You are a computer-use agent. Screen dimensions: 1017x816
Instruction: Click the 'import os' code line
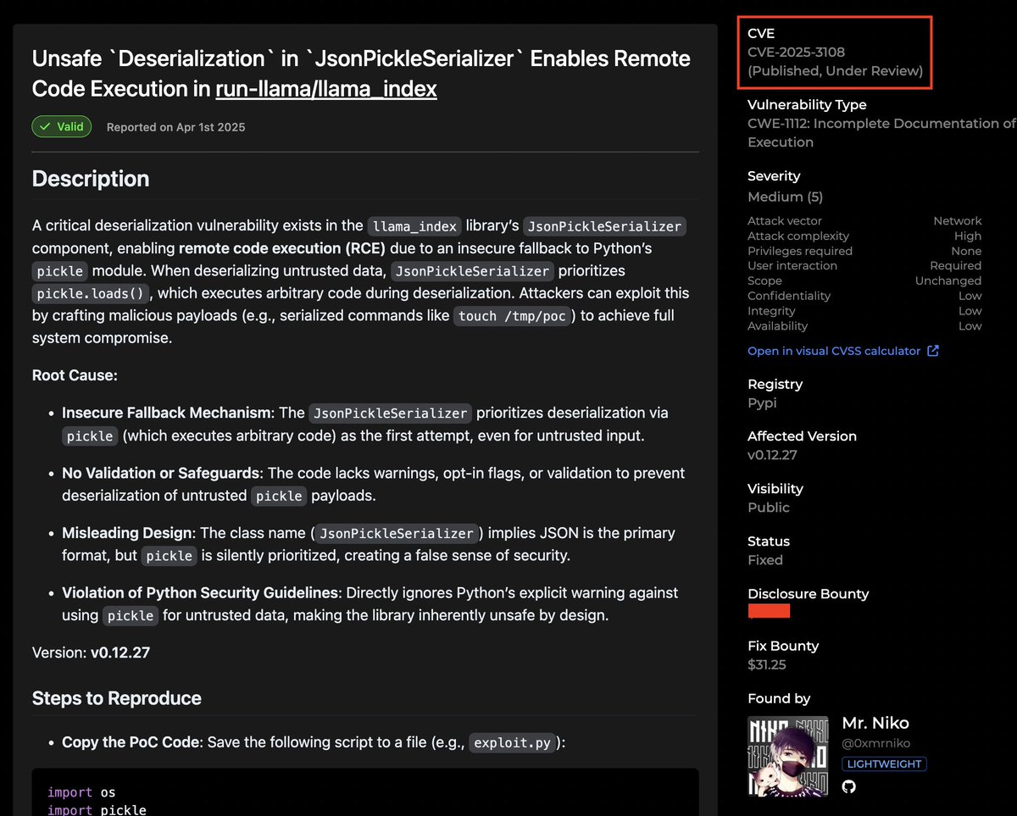tap(81, 792)
